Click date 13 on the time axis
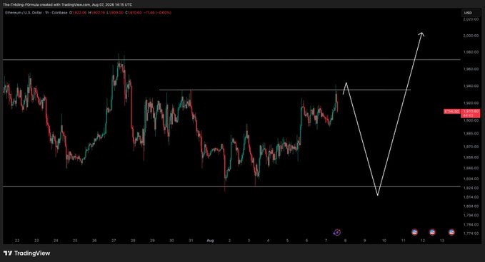This screenshot has width=485, height=262. (442, 241)
